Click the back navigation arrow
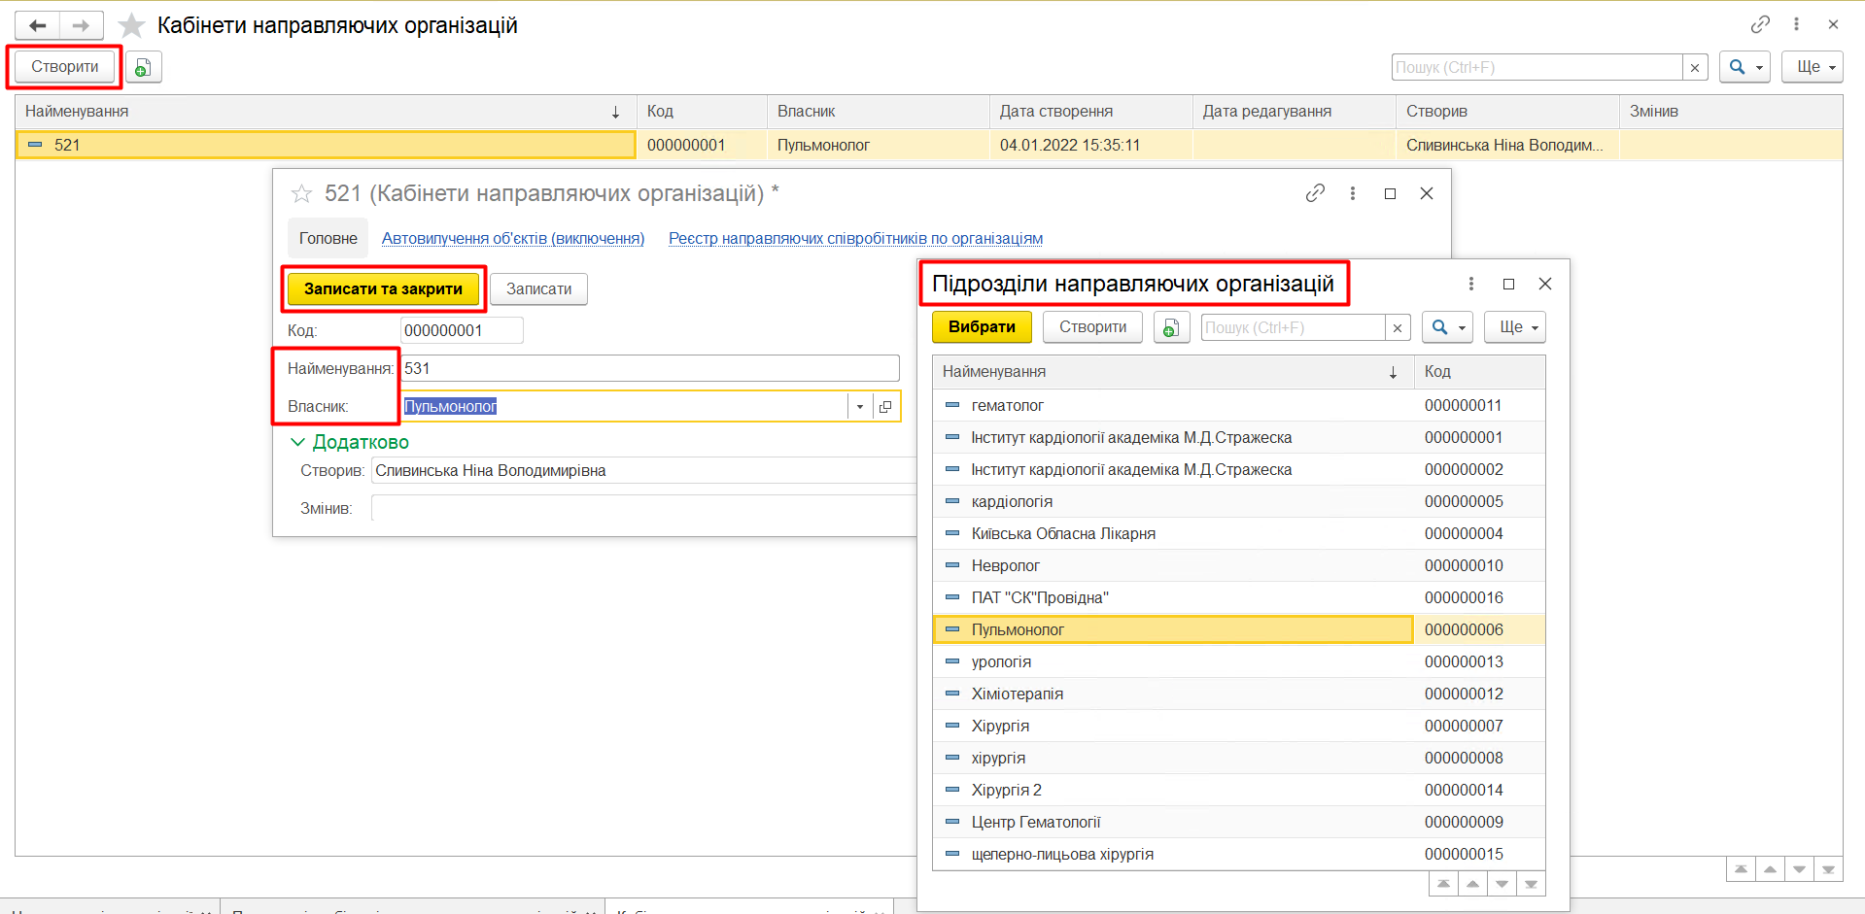The image size is (1865, 914). (x=38, y=25)
